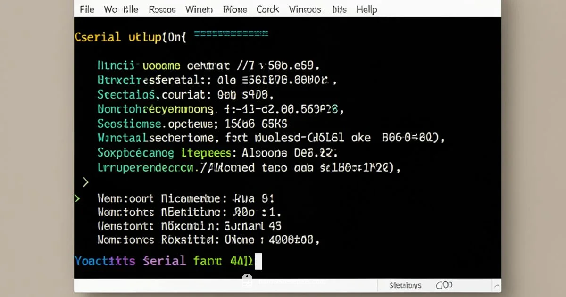The height and width of the screenshot is (297, 566).
Task: Click the counter indicator in status bar
Action: click(x=444, y=286)
